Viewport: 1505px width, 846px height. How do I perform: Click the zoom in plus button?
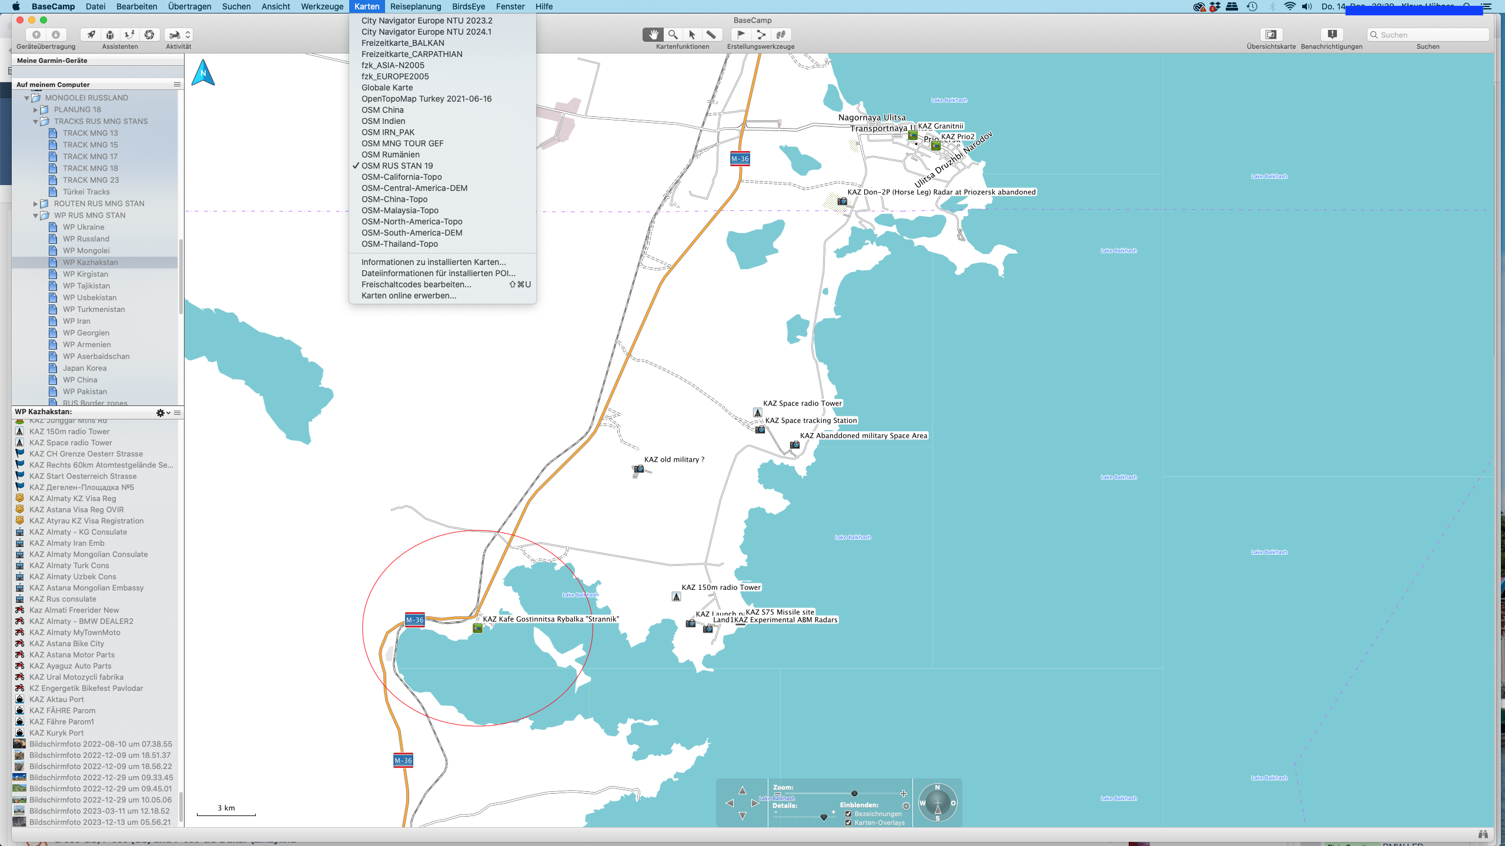coord(904,794)
